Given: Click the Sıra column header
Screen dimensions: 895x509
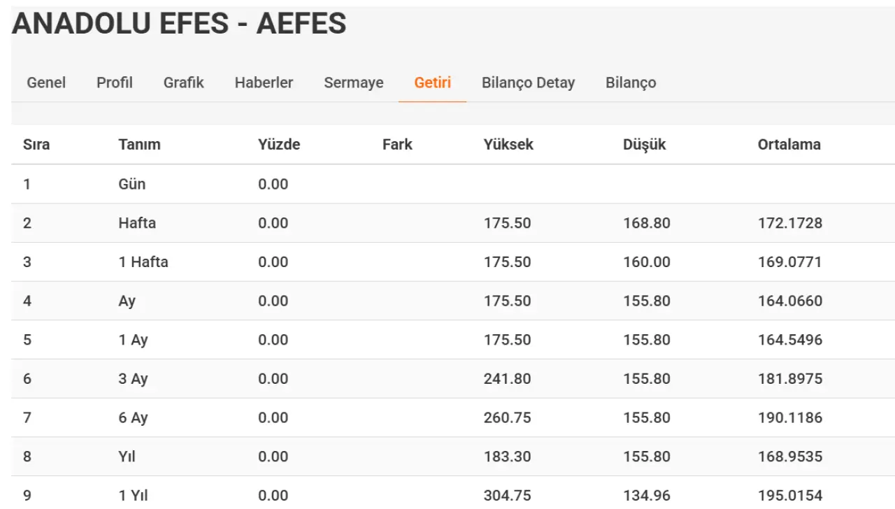Looking at the screenshot, I should click(x=36, y=145).
